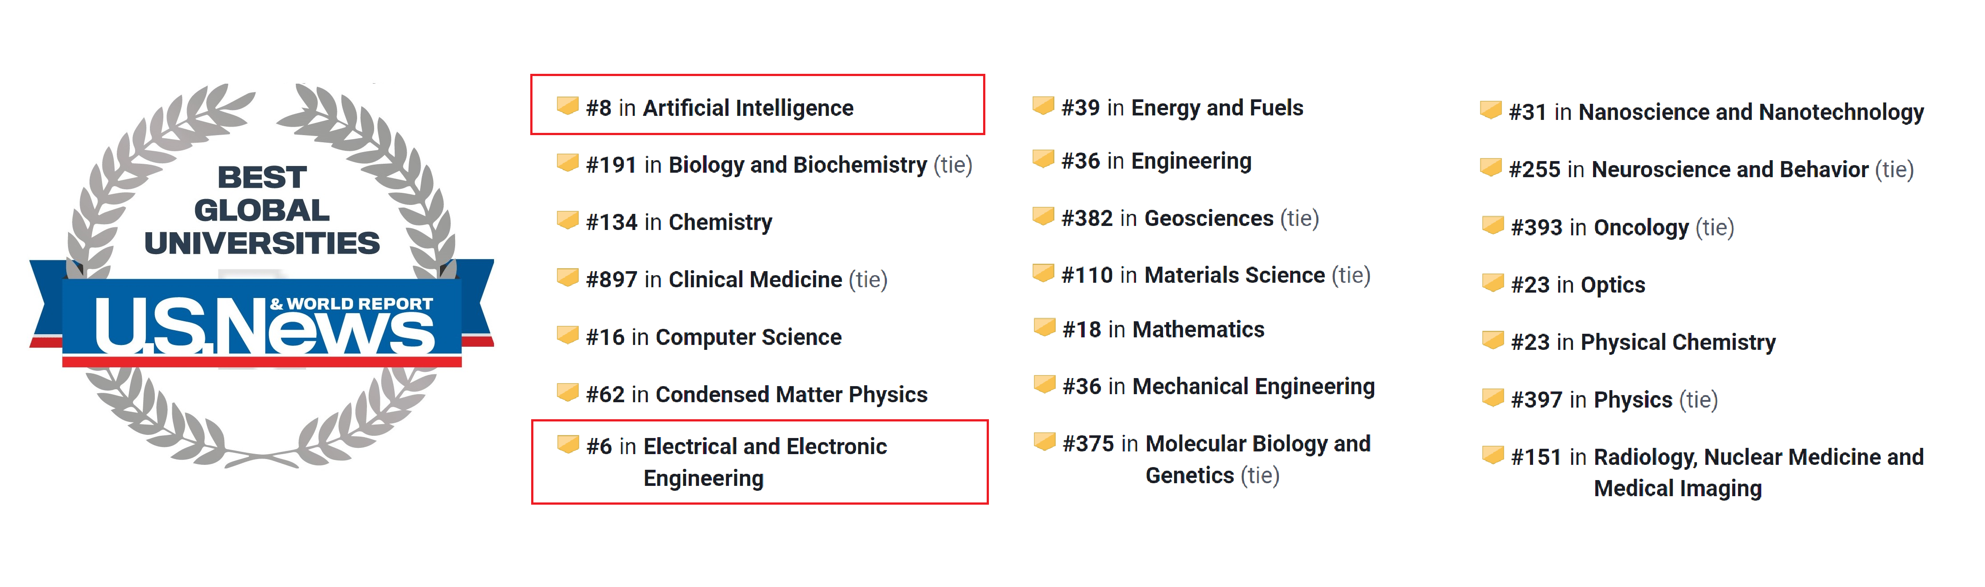Select Radiology, Nuclear Medicine ranking entry

pyautogui.click(x=1717, y=473)
